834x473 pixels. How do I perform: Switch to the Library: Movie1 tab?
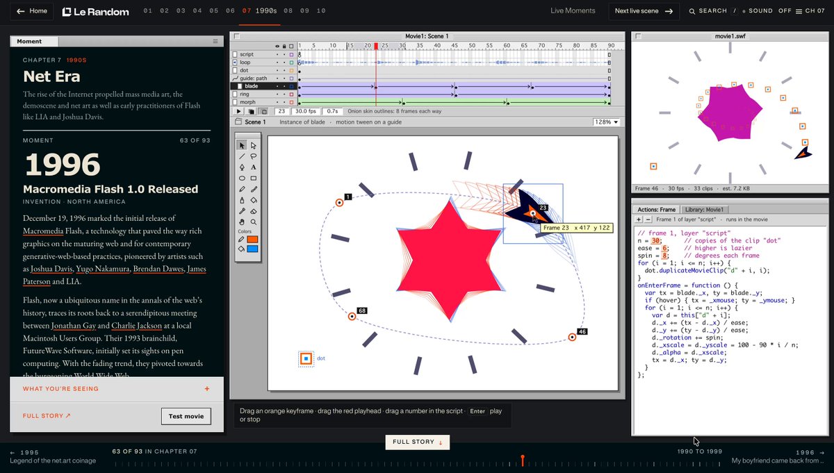tap(704, 210)
